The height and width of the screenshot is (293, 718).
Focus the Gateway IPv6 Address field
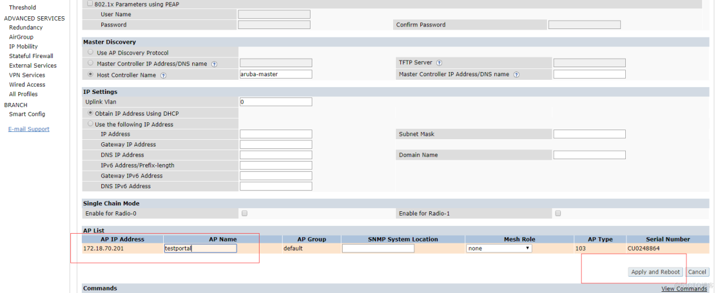(276, 176)
